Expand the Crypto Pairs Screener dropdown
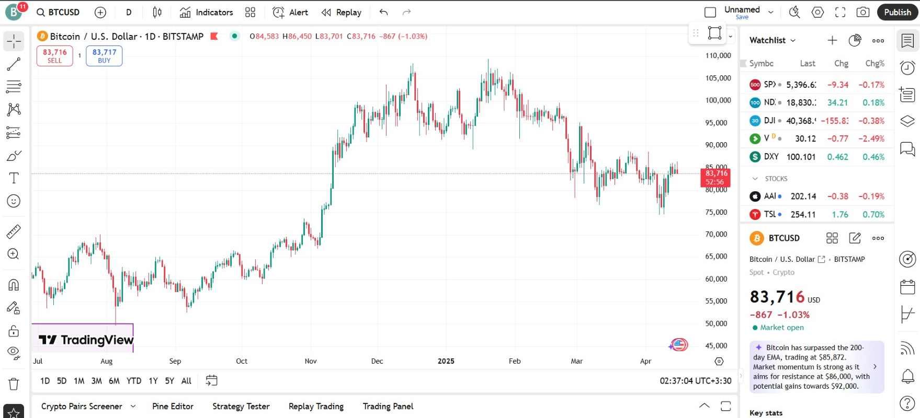920x418 pixels. point(133,407)
